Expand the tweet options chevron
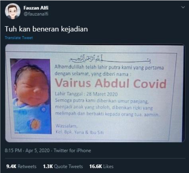Screen dimensions: 189x173 183,7
